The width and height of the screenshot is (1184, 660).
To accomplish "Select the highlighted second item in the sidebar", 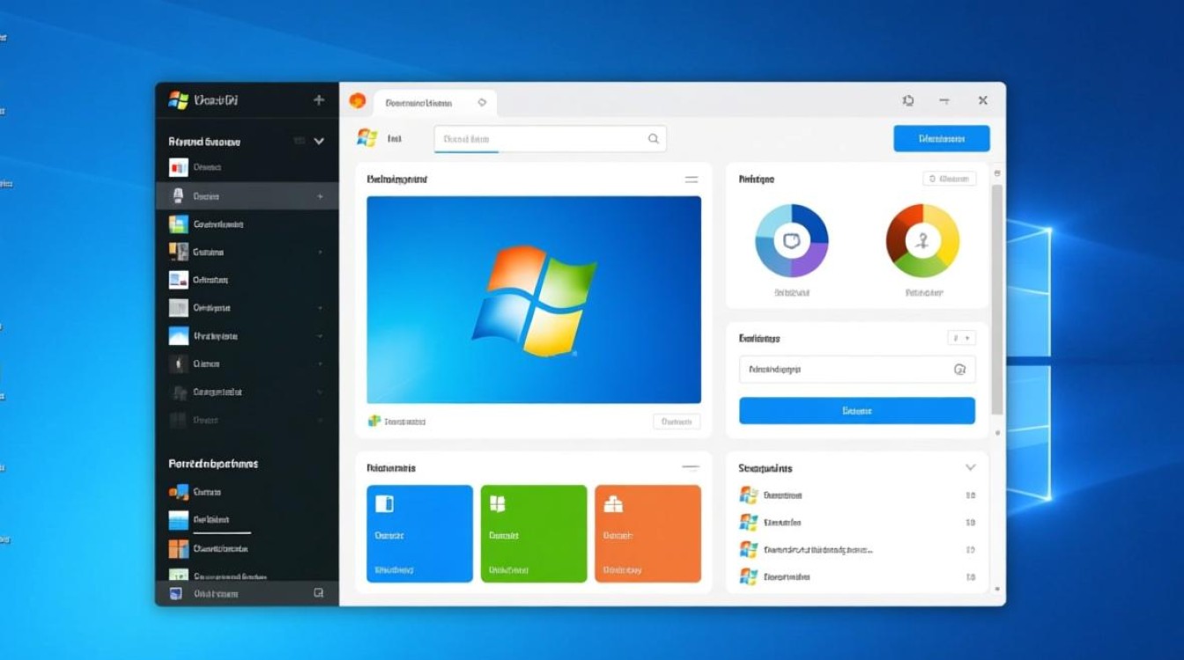I will [247, 196].
